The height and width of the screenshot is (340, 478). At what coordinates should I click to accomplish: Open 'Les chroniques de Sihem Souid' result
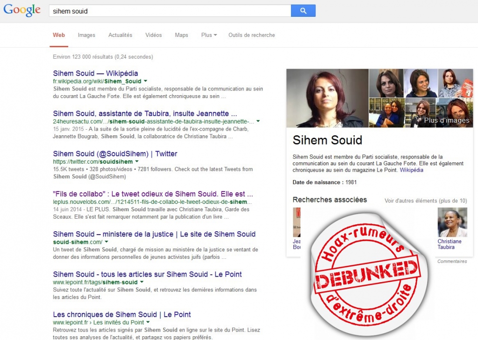pos(122,314)
